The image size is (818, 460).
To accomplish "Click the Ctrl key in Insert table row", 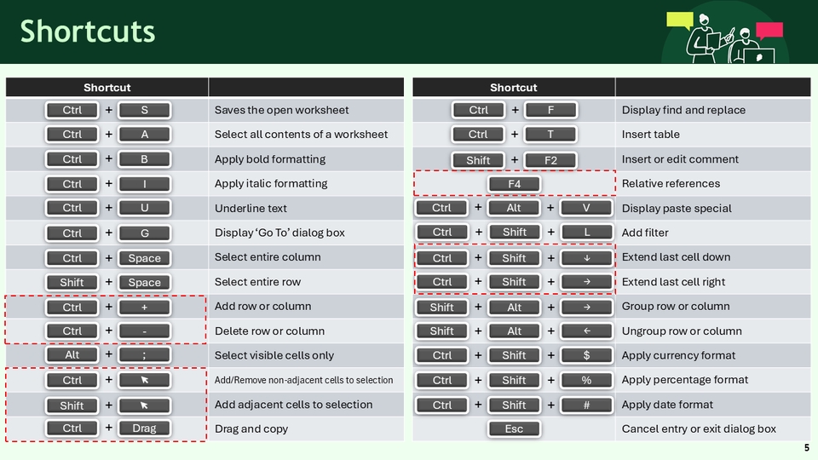I will pos(478,134).
